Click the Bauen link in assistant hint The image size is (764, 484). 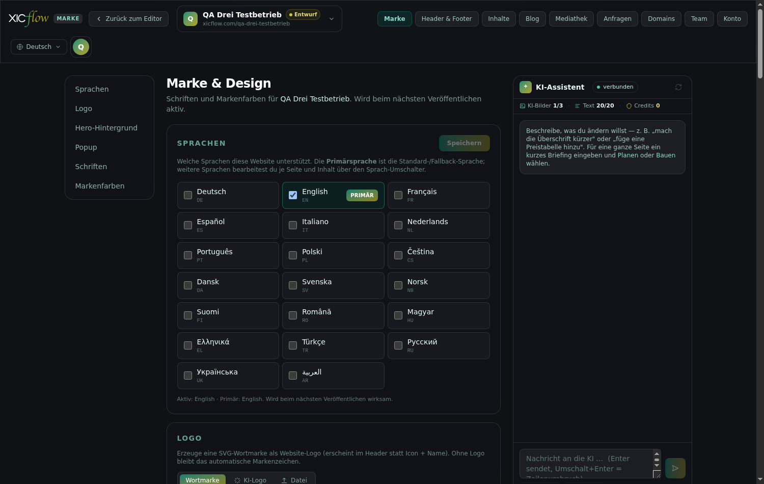coord(666,155)
